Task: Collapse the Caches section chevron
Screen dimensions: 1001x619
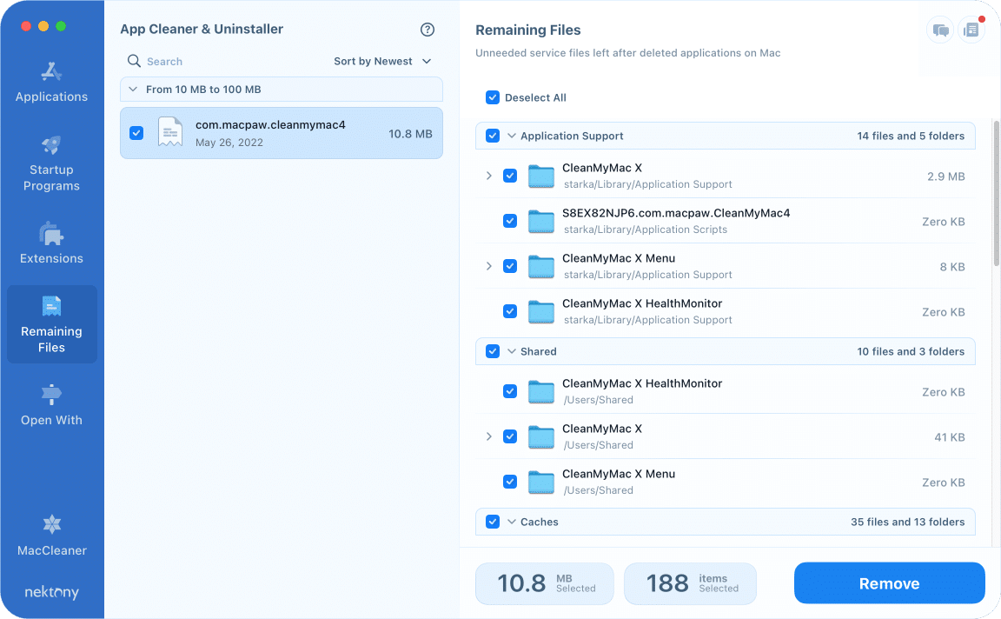Action: (x=511, y=522)
